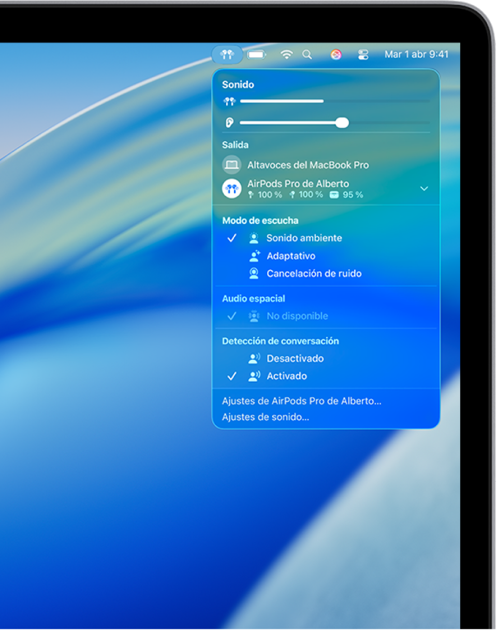This screenshot has width=497, height=630.
Task: Click the MacBook Pro speakers icon in Salida
Action: tap(231, 165)
